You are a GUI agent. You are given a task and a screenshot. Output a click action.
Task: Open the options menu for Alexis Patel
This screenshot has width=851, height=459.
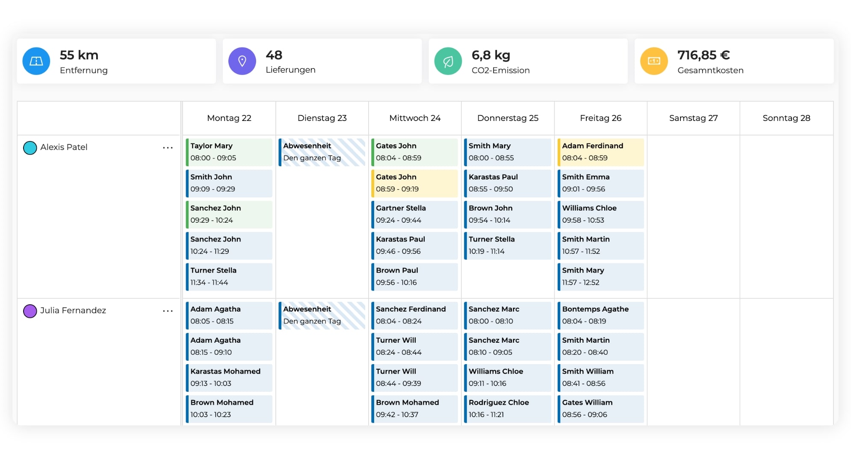coord(168,147)
